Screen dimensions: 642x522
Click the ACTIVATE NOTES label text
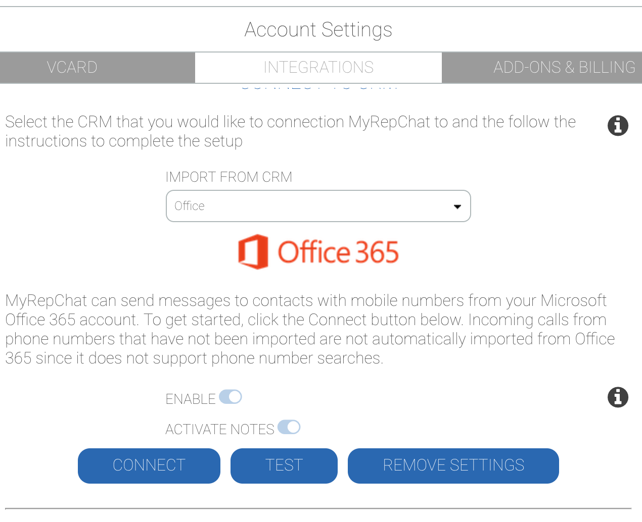click(220, 430)
